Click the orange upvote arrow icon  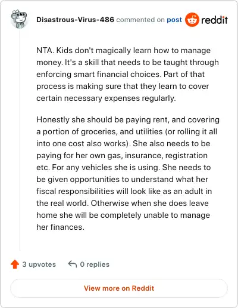(15, 264)
